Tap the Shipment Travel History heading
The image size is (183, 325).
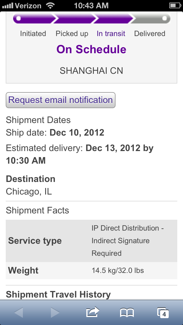point(58,294)
